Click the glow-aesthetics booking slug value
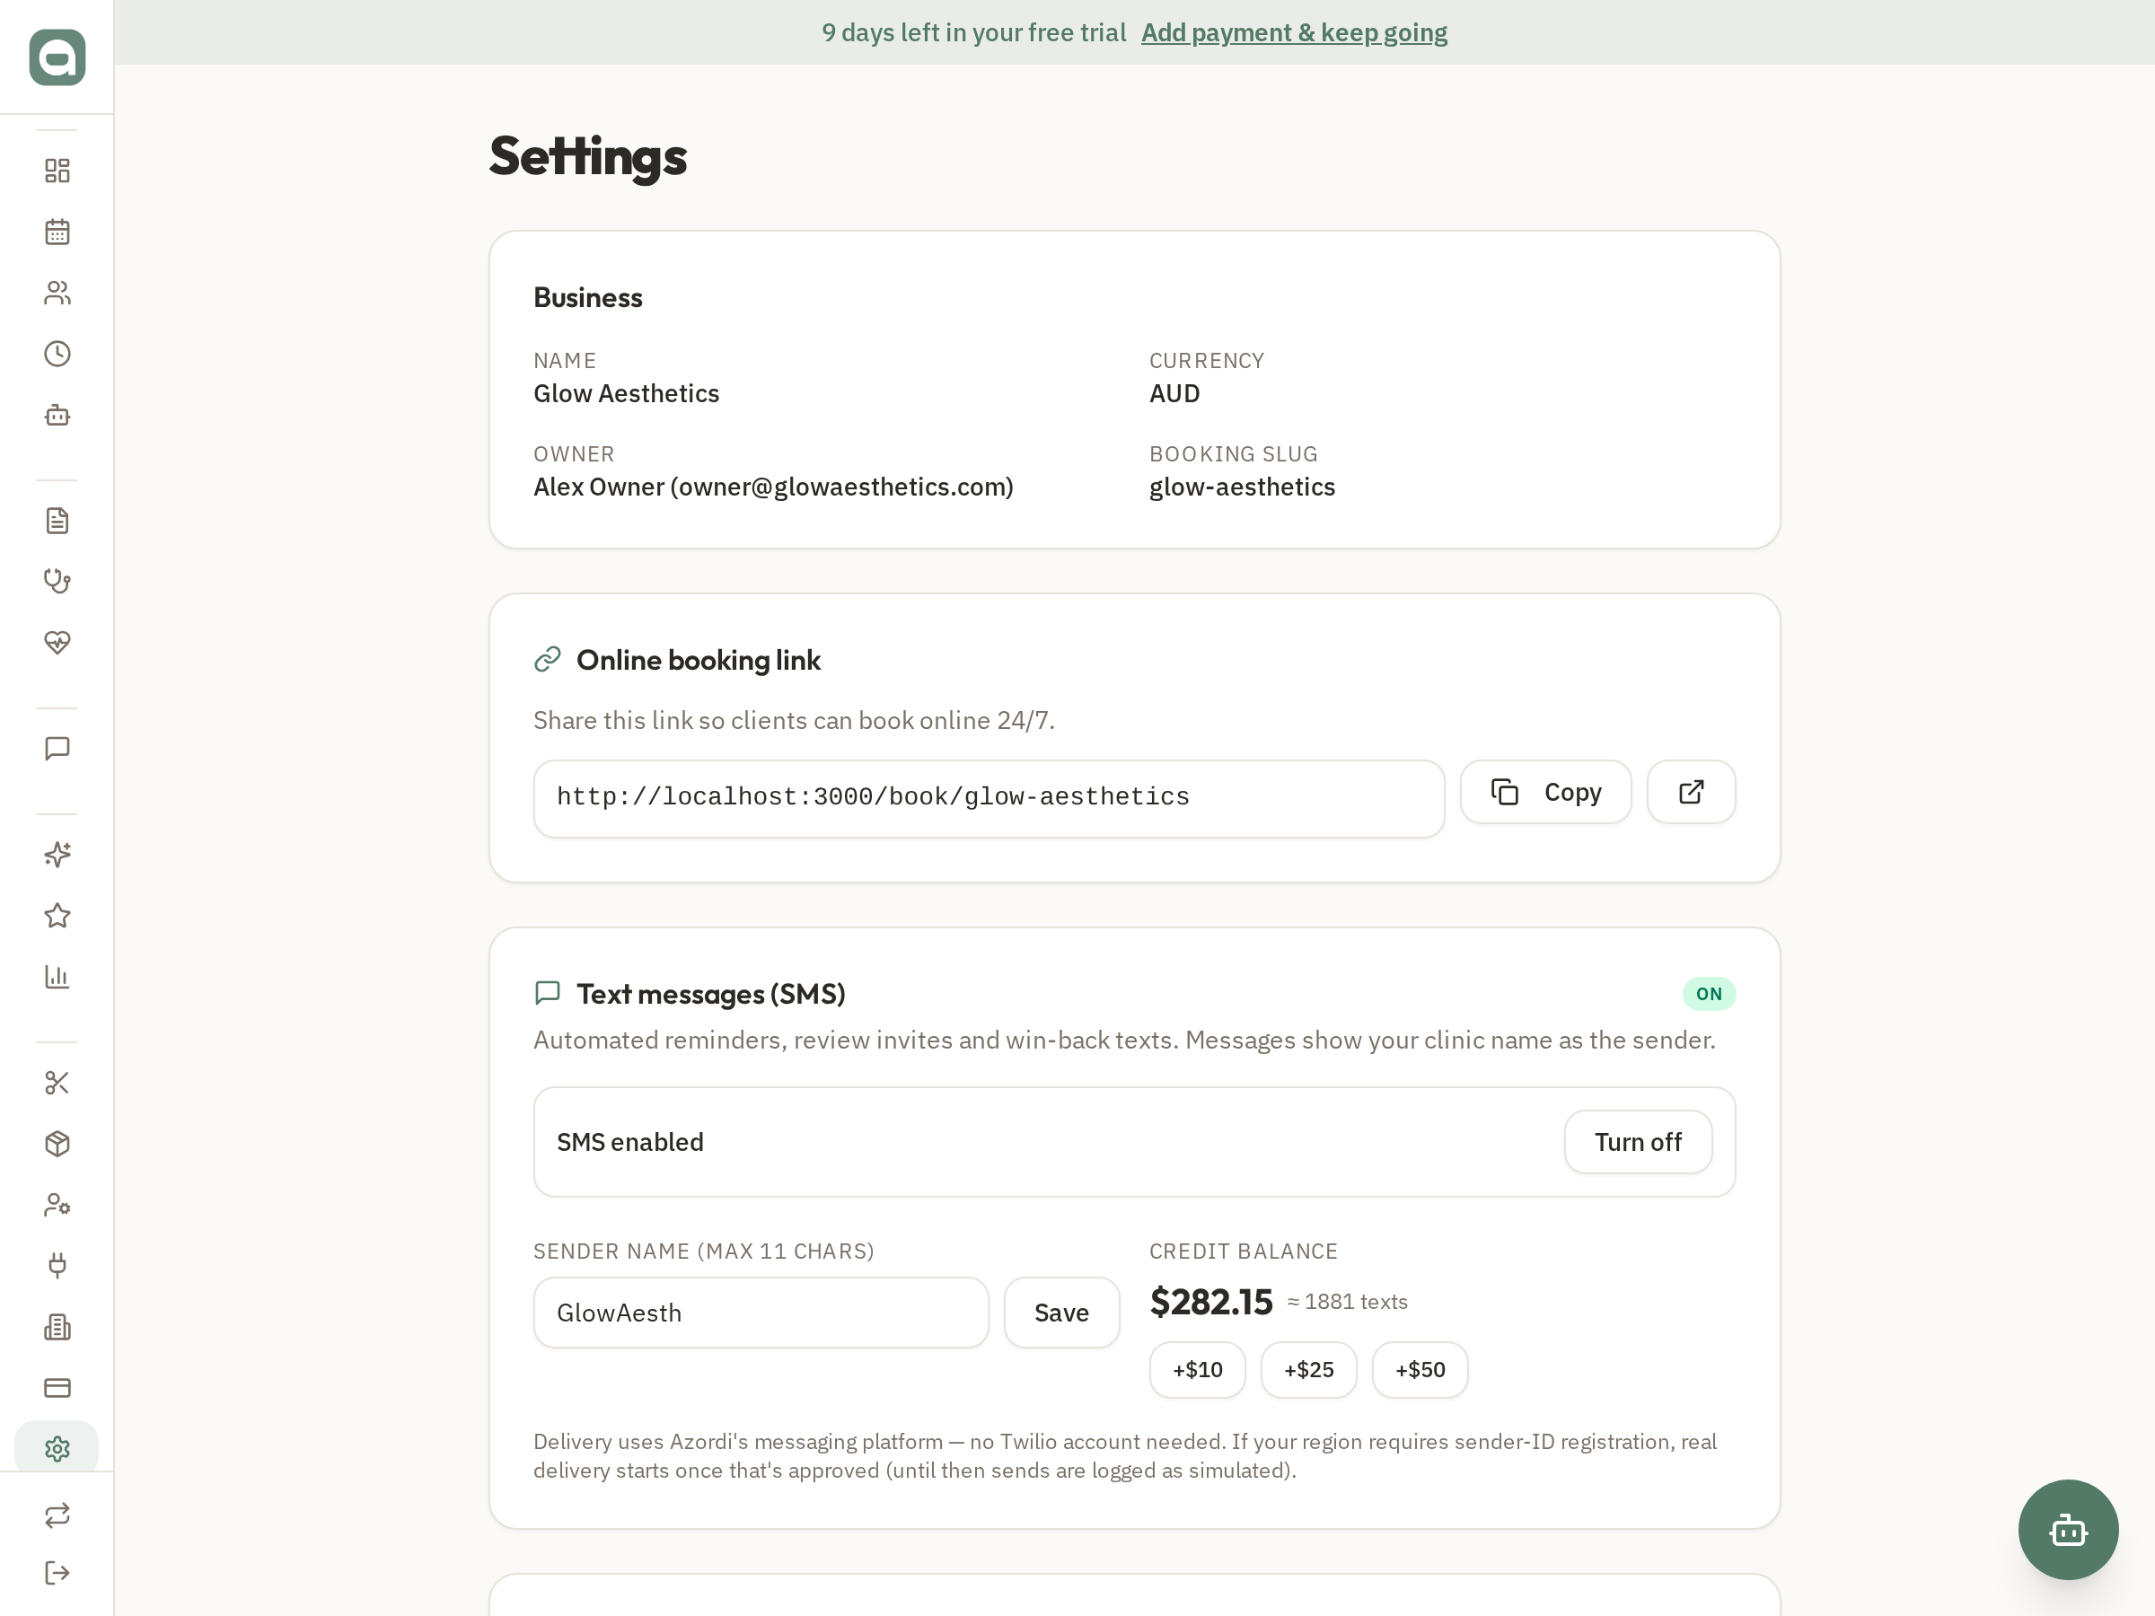 pos(1242,487)
